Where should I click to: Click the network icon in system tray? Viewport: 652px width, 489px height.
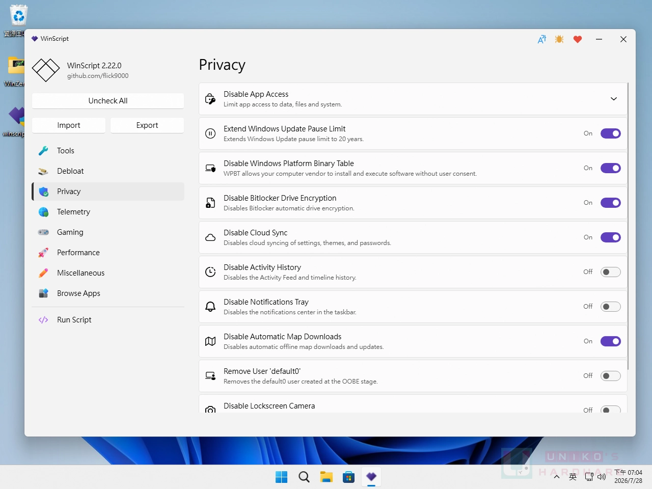click(589, 477)
